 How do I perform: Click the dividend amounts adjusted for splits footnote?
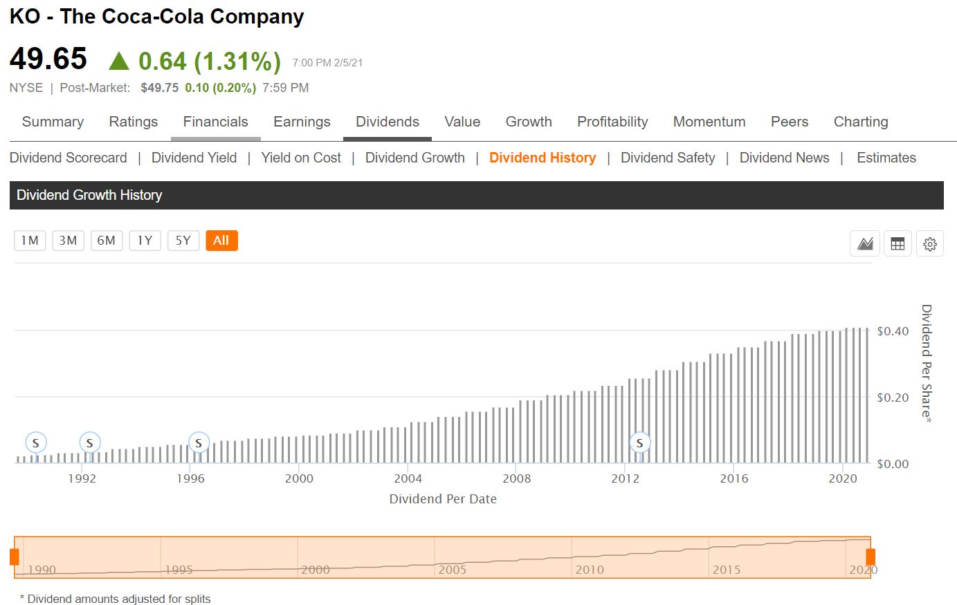click(x=115, y=599)
